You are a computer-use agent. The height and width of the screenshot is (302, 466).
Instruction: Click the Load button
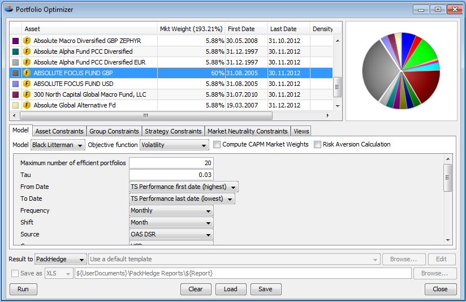pos(231,289)
